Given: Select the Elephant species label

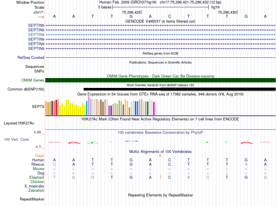Looking at the screenshot, I should coord(37,177).
